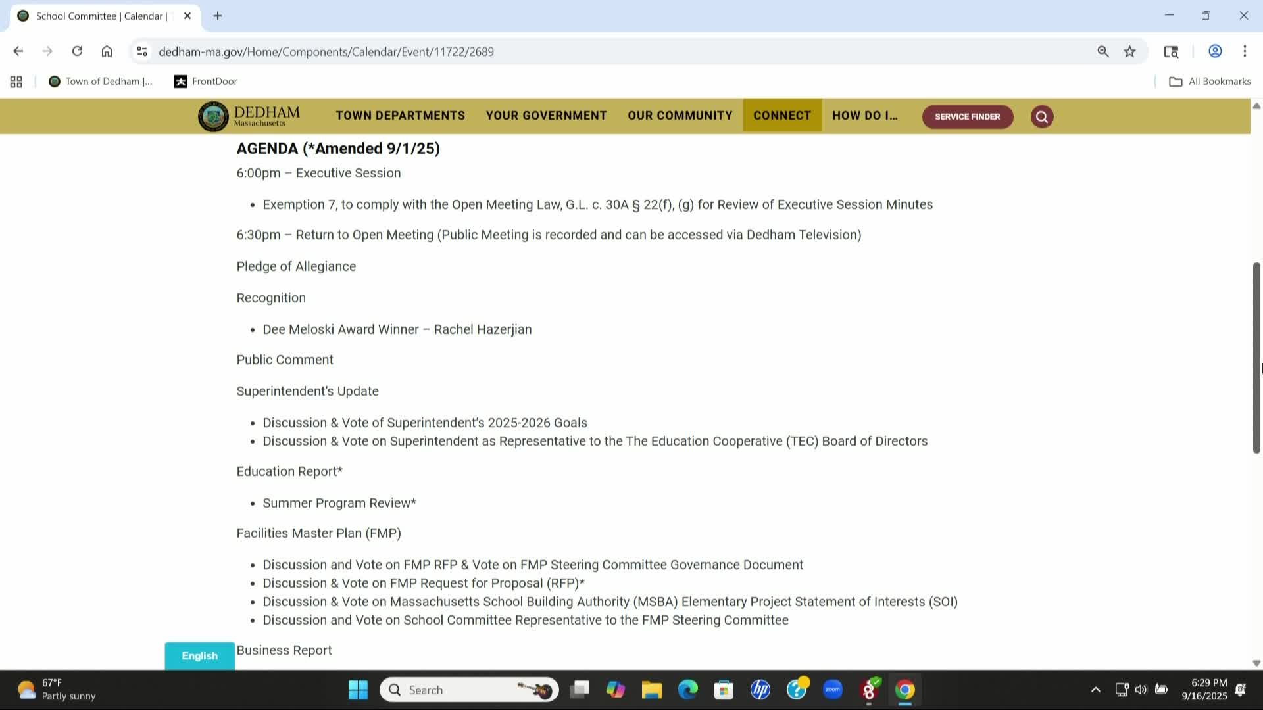Viewport: 1263px width, 710px height.
Task: Show hidden icons with tray chevron
Action: click(1096, 690)
